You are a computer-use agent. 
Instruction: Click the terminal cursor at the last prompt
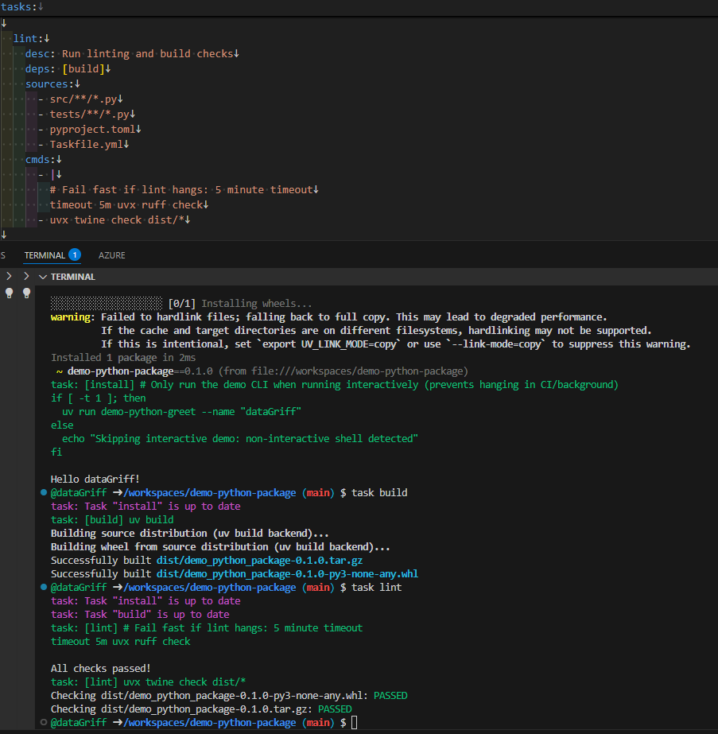tap(355, 722)
